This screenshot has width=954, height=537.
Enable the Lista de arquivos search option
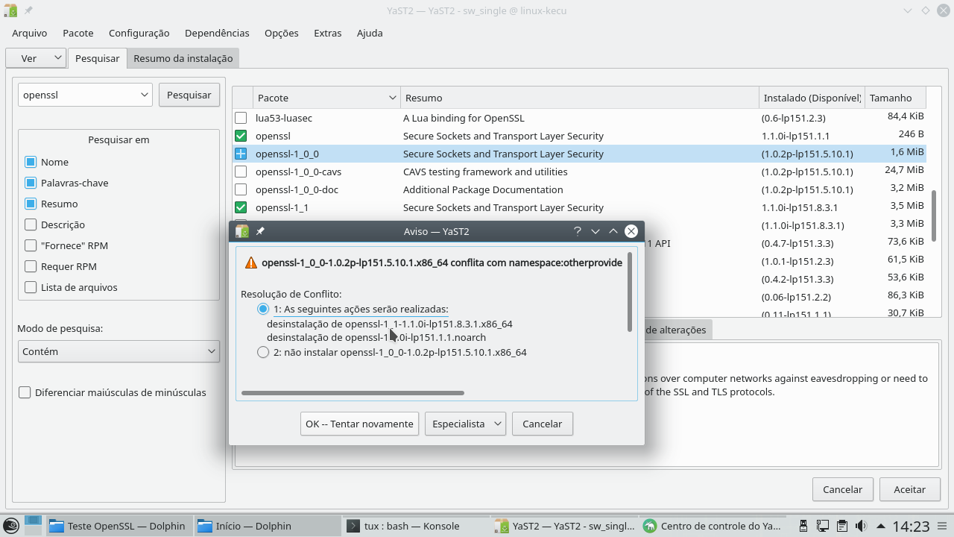(x=31, y=287)
